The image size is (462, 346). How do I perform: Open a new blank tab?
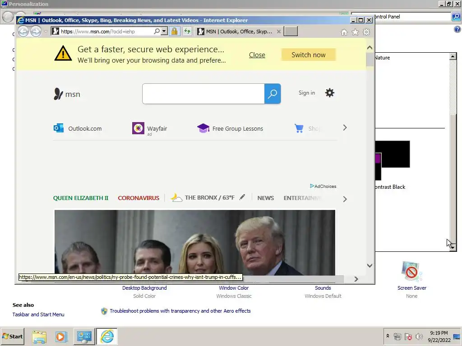point(291,31)
